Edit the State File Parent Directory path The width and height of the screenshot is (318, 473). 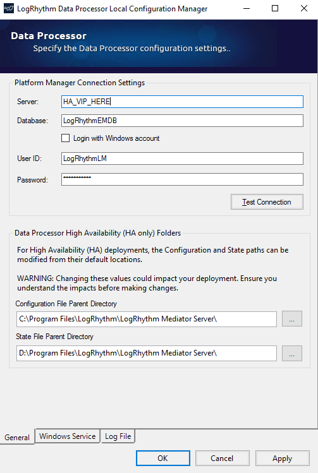click(x=147, y=353)
